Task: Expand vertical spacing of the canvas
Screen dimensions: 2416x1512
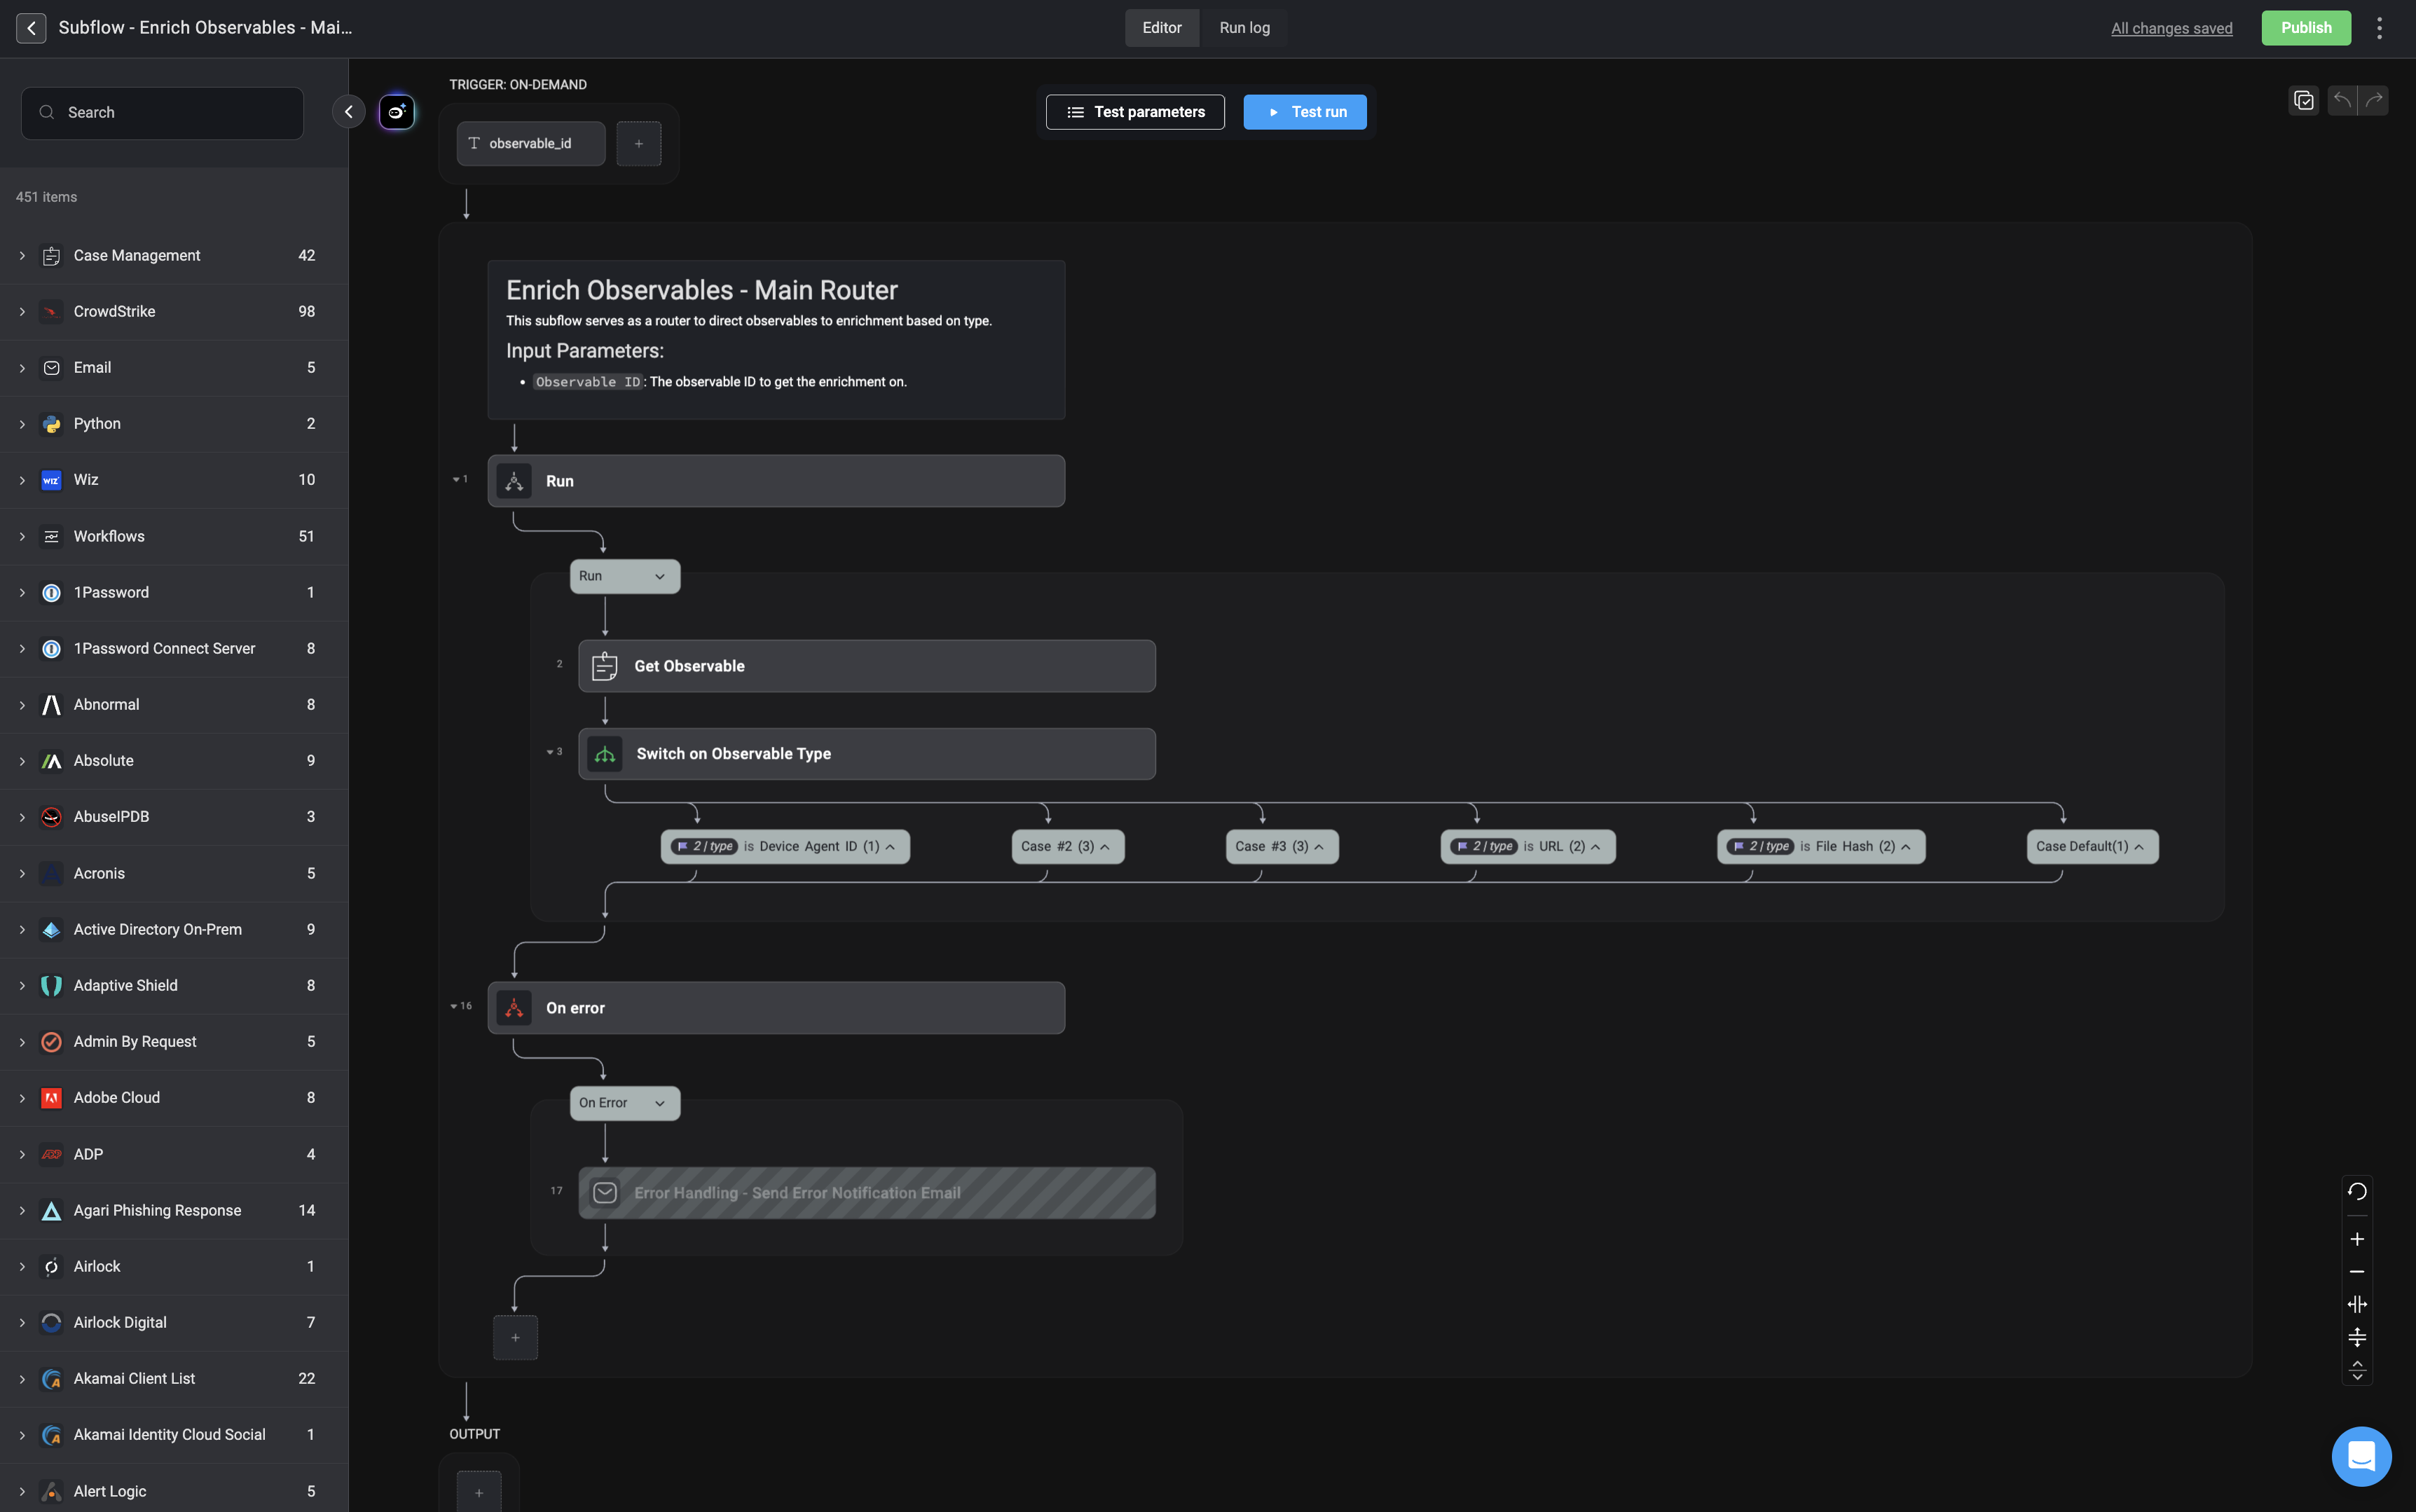Action: [x=2357, y=1337]
